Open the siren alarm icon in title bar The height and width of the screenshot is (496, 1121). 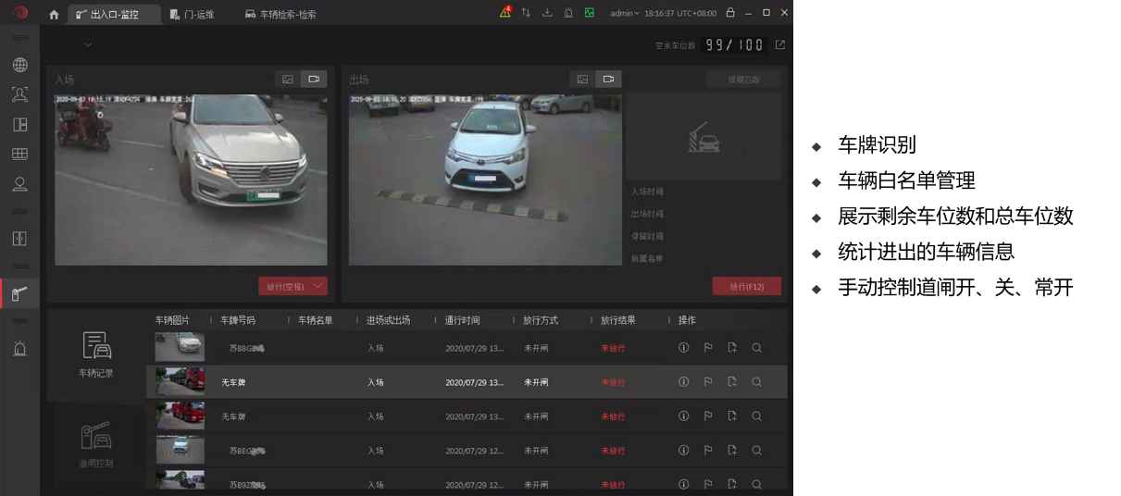(x=568, y=13)
